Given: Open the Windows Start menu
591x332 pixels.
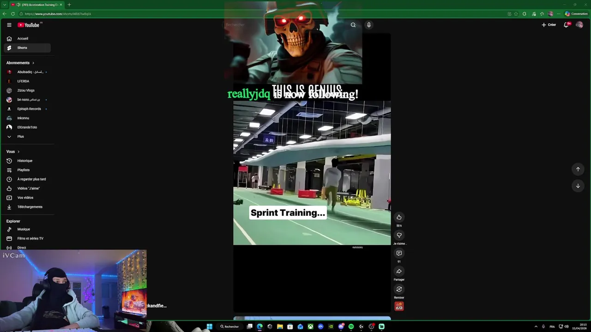Looking at the screenshot, I should (210, 326).
